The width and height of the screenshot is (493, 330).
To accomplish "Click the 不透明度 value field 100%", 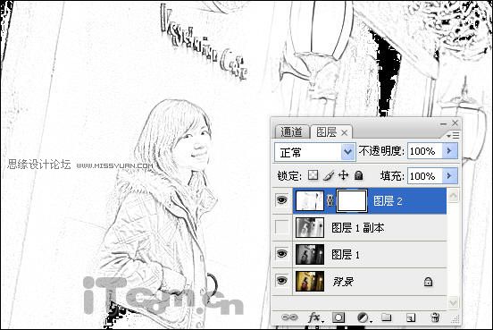I will point(425,151).
